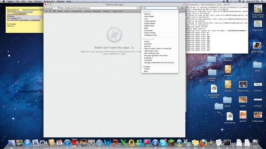Choose the 'home depot' suggestion
This screenshot has width=266, height=149.
[149, 17]
